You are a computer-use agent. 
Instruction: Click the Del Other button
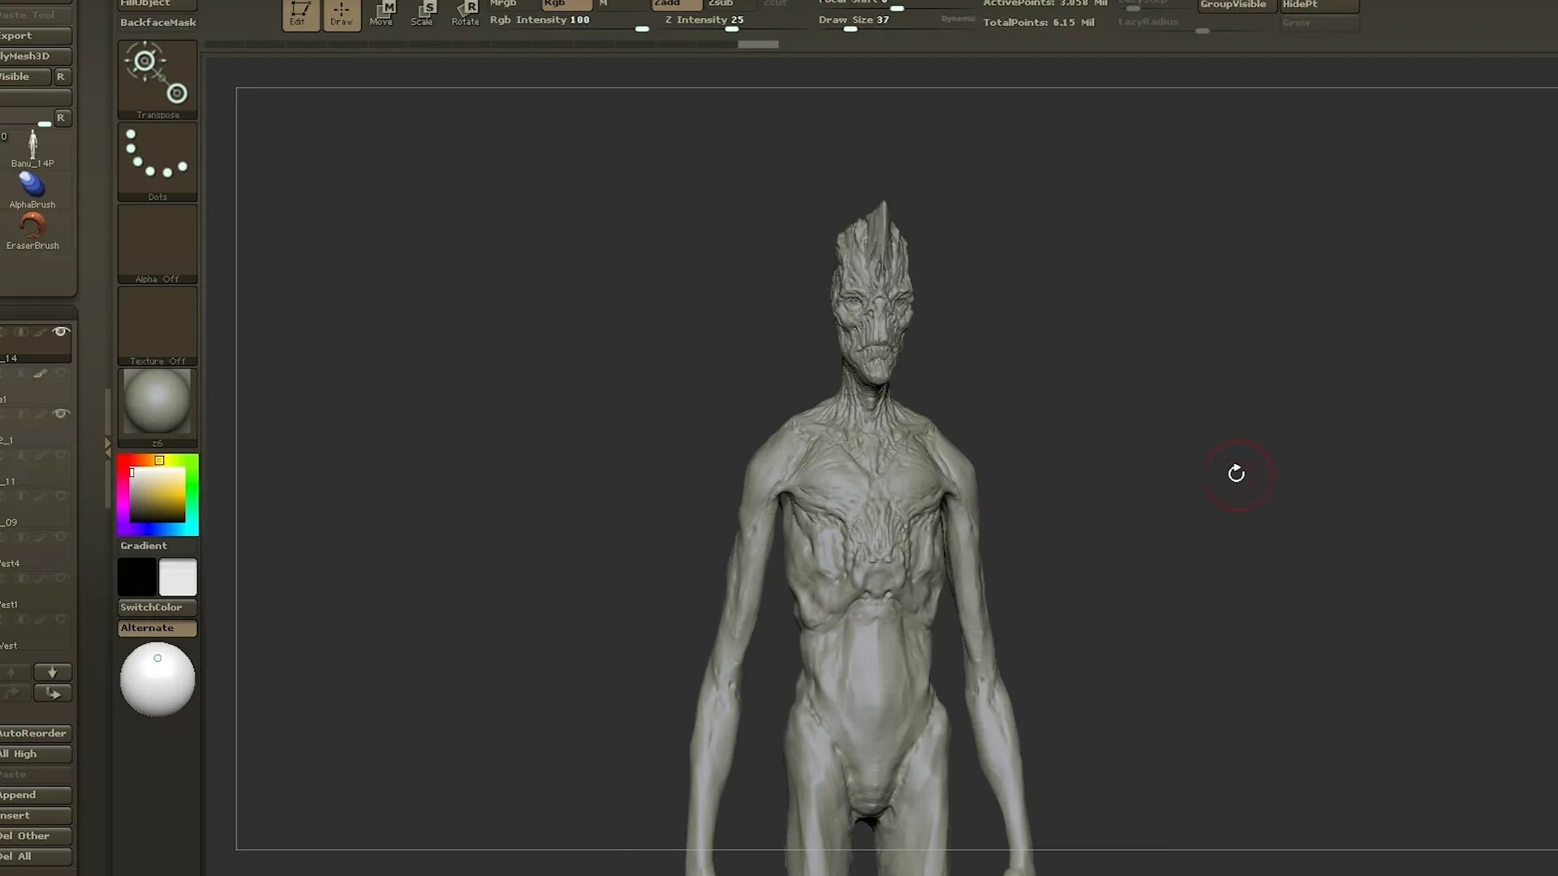36,835
